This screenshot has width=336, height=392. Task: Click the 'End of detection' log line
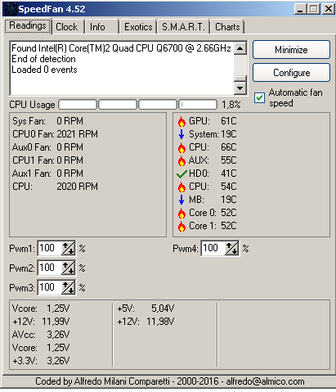(x=43, y=59)
